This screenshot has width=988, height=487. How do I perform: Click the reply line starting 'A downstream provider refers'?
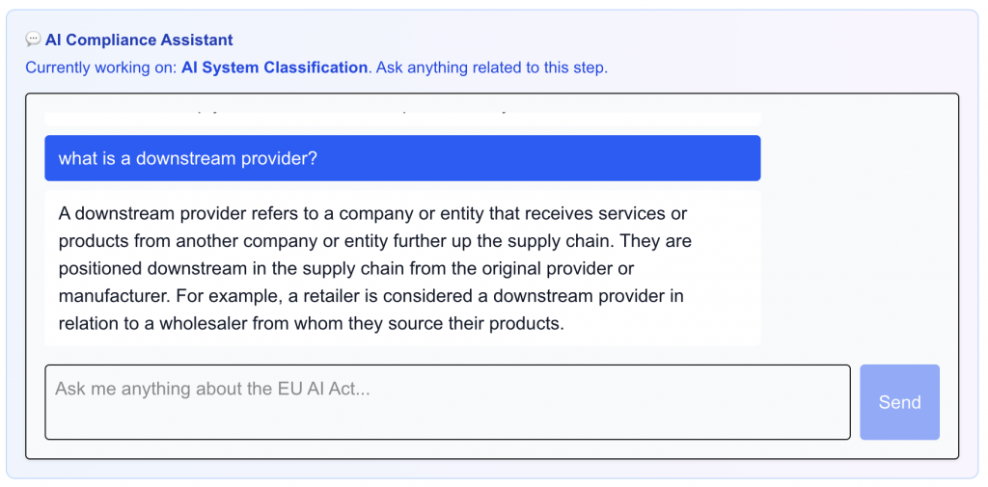372,213
